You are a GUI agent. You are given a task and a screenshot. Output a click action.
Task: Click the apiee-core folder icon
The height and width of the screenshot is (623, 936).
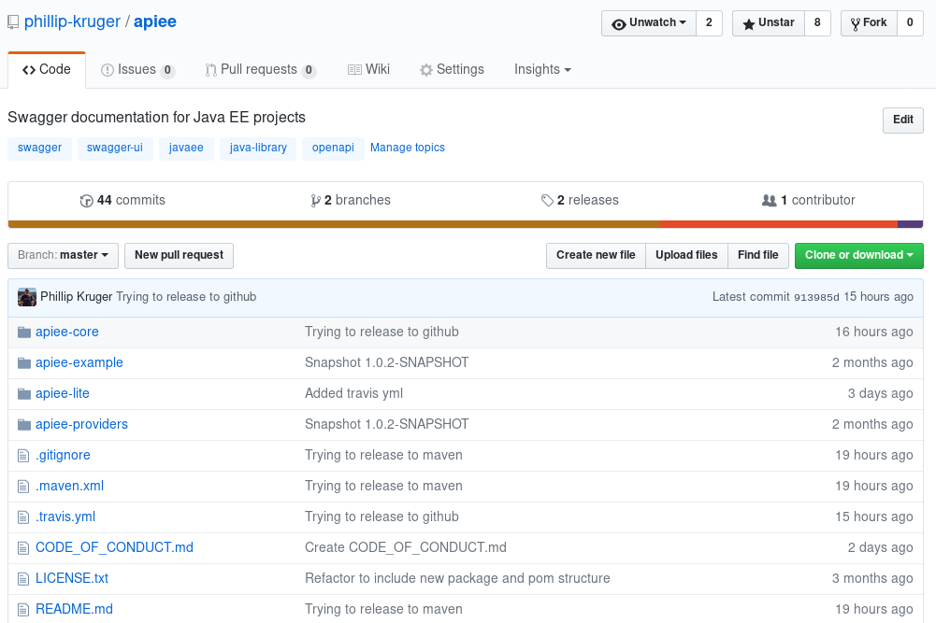click(24, 332)
